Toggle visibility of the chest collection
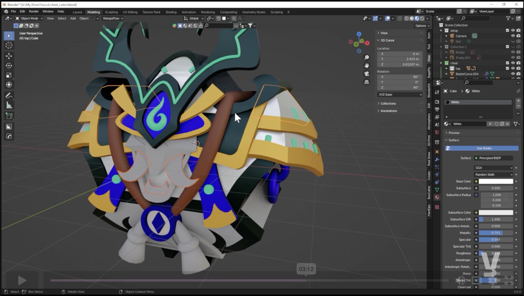 (512, 63)
